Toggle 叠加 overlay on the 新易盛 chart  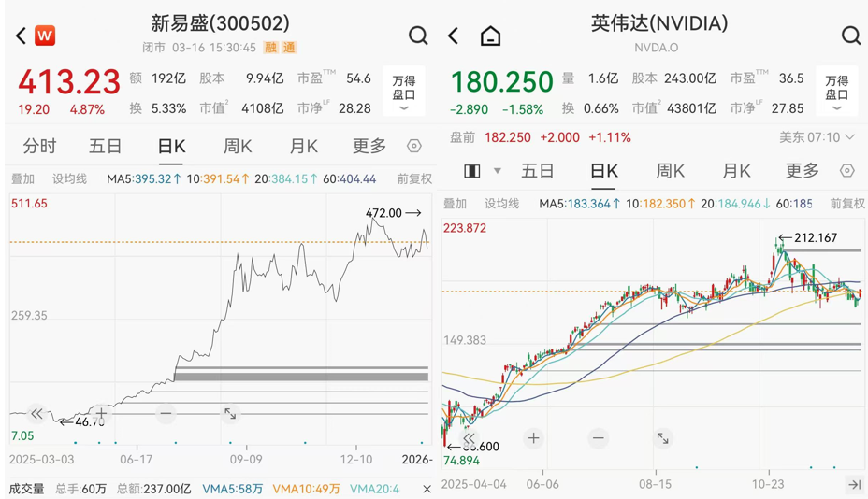click(x=22, y=178)
